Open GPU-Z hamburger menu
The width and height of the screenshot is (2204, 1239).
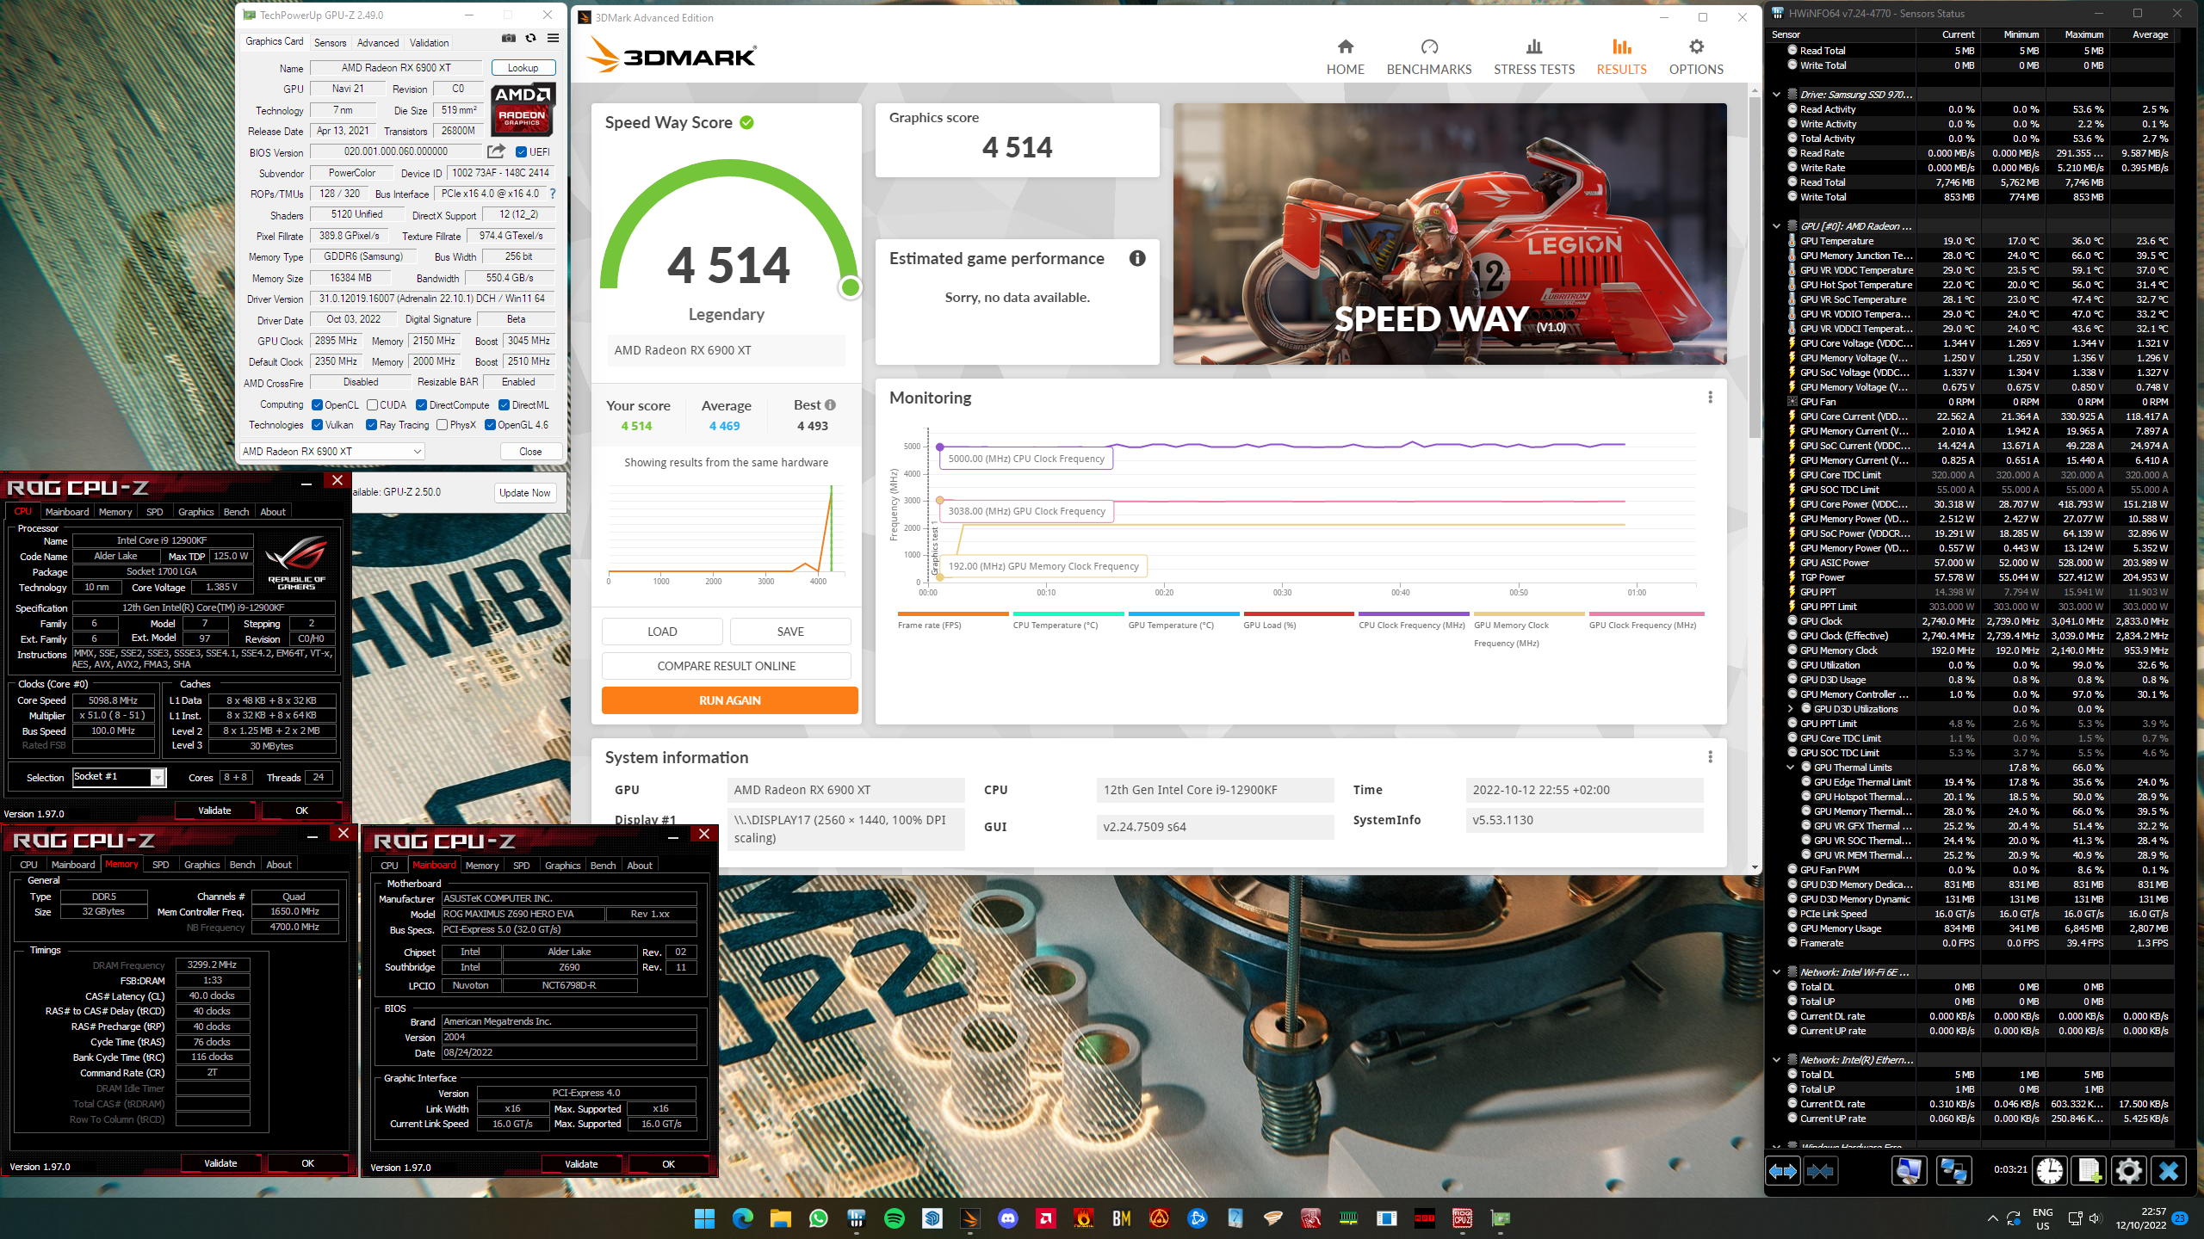(554, 39)
